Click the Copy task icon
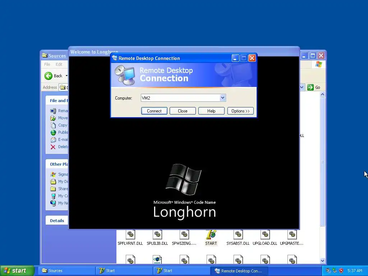Image resolution: width=368 pixels, height=276 pixels. click(53, 125)
